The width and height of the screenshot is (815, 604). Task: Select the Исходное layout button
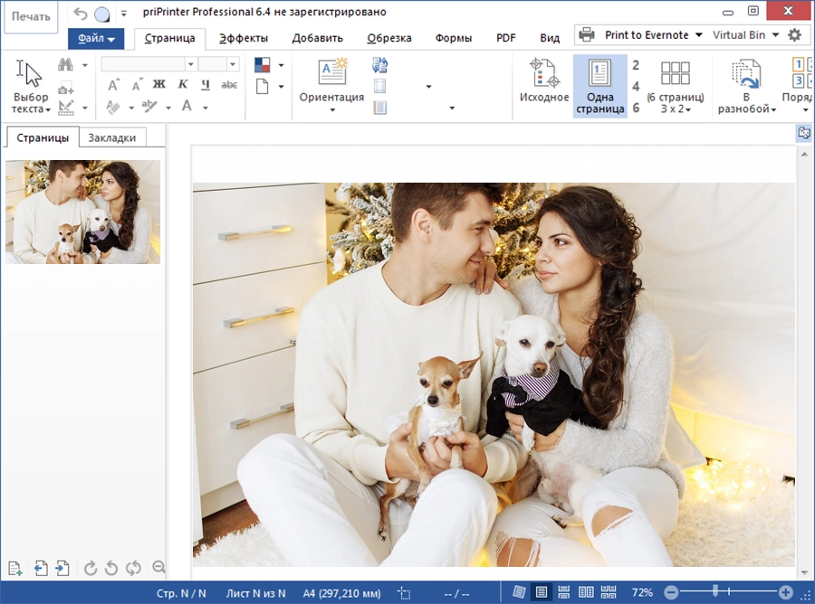tap(544, 81)
